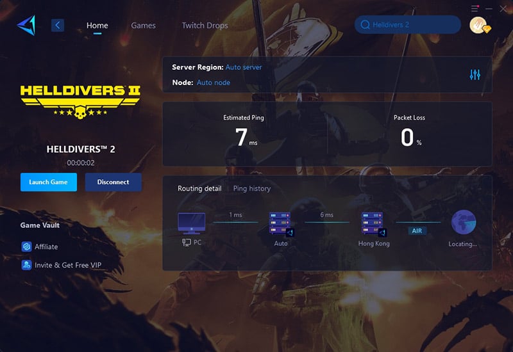Viewport: 513px width, 352px height.
Task: Click the Game Vault heading
Action: coord(40,225)
